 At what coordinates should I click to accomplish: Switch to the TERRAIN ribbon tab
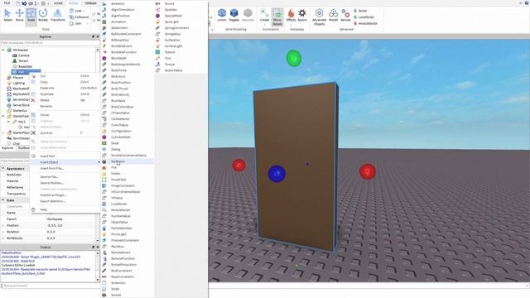(90, 3)
